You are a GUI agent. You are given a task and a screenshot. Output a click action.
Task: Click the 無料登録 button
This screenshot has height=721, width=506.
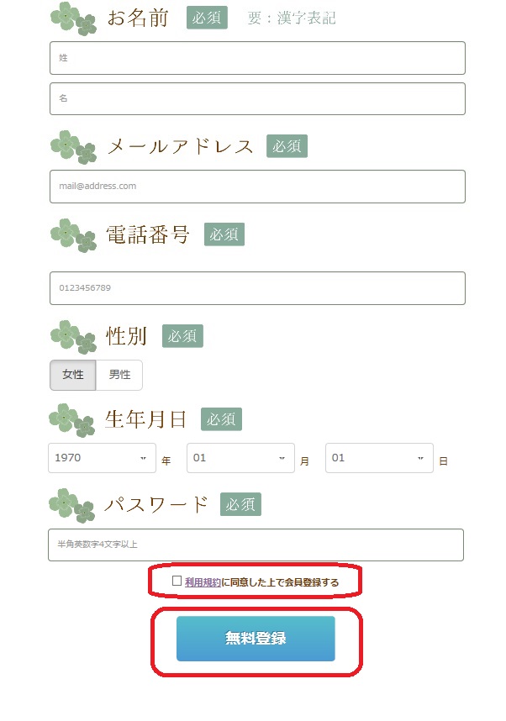256,639
